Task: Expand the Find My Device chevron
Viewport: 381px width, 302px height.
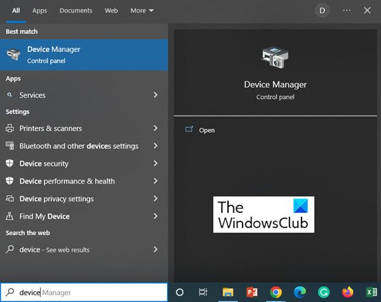Action: [156, 216]
